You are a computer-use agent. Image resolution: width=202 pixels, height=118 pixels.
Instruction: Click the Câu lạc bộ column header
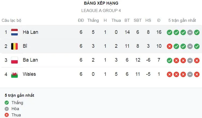[11, 20]
